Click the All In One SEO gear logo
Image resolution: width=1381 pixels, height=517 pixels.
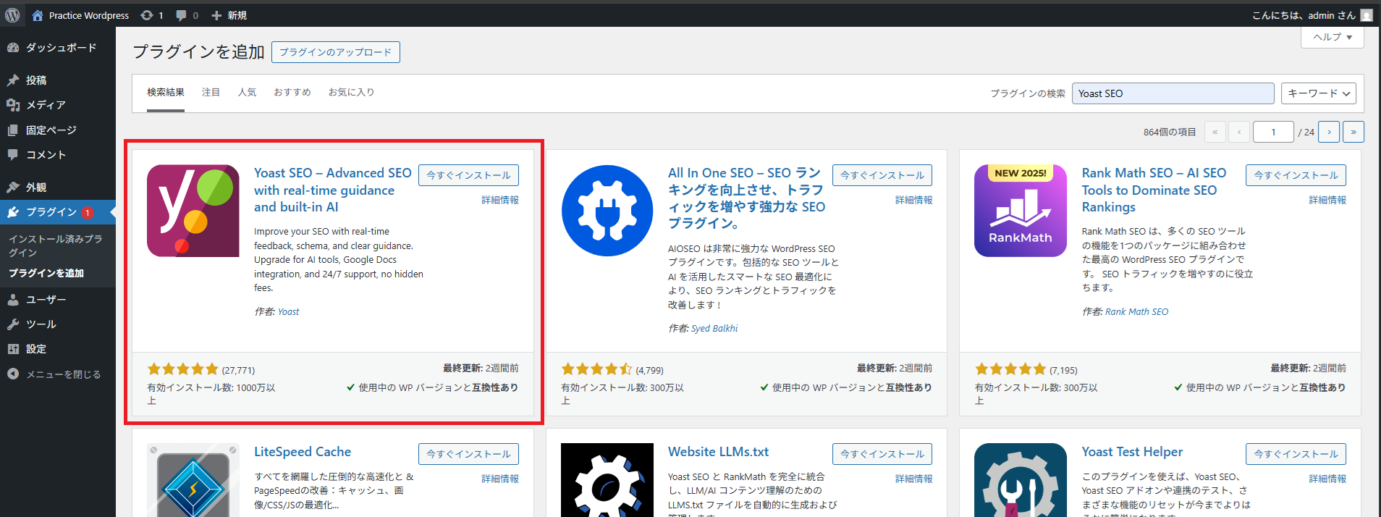[607, 211]
